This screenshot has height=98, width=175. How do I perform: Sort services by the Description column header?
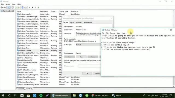tap(45, 11)
